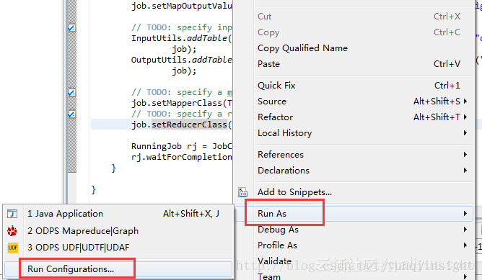Expand the Profile As submenu arrow
The image size is (482, 280).
[x=465, y=245]
